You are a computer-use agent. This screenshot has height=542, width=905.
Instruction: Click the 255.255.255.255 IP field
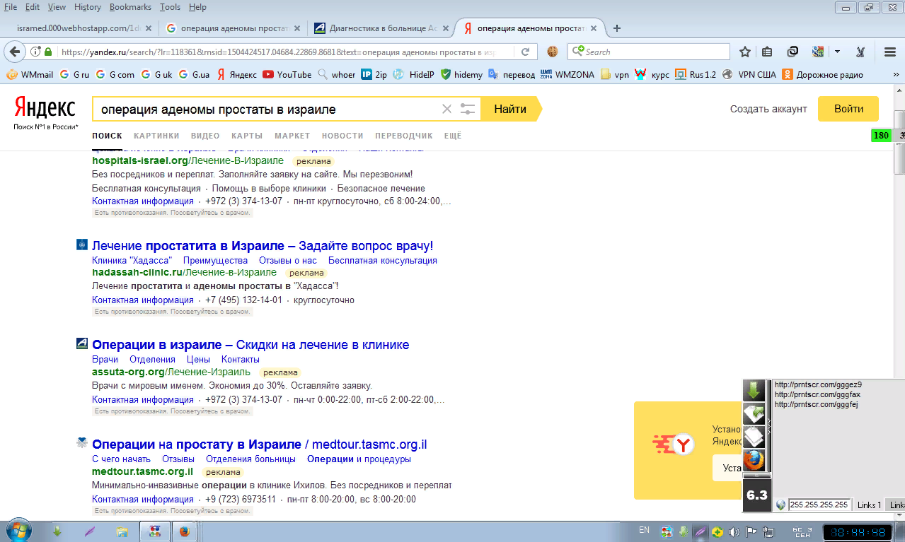tap(819, 505)
